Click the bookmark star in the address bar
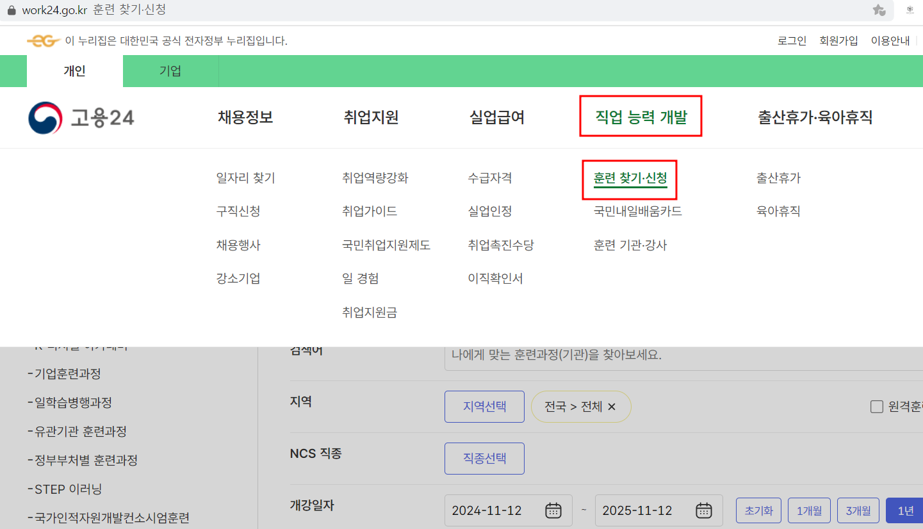The width and height of the screenshot is (923, 529). [x=879, y=10]
